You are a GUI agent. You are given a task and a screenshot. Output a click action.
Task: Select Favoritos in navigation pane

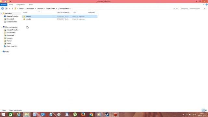pyautogui.click(x=8, y=14)
